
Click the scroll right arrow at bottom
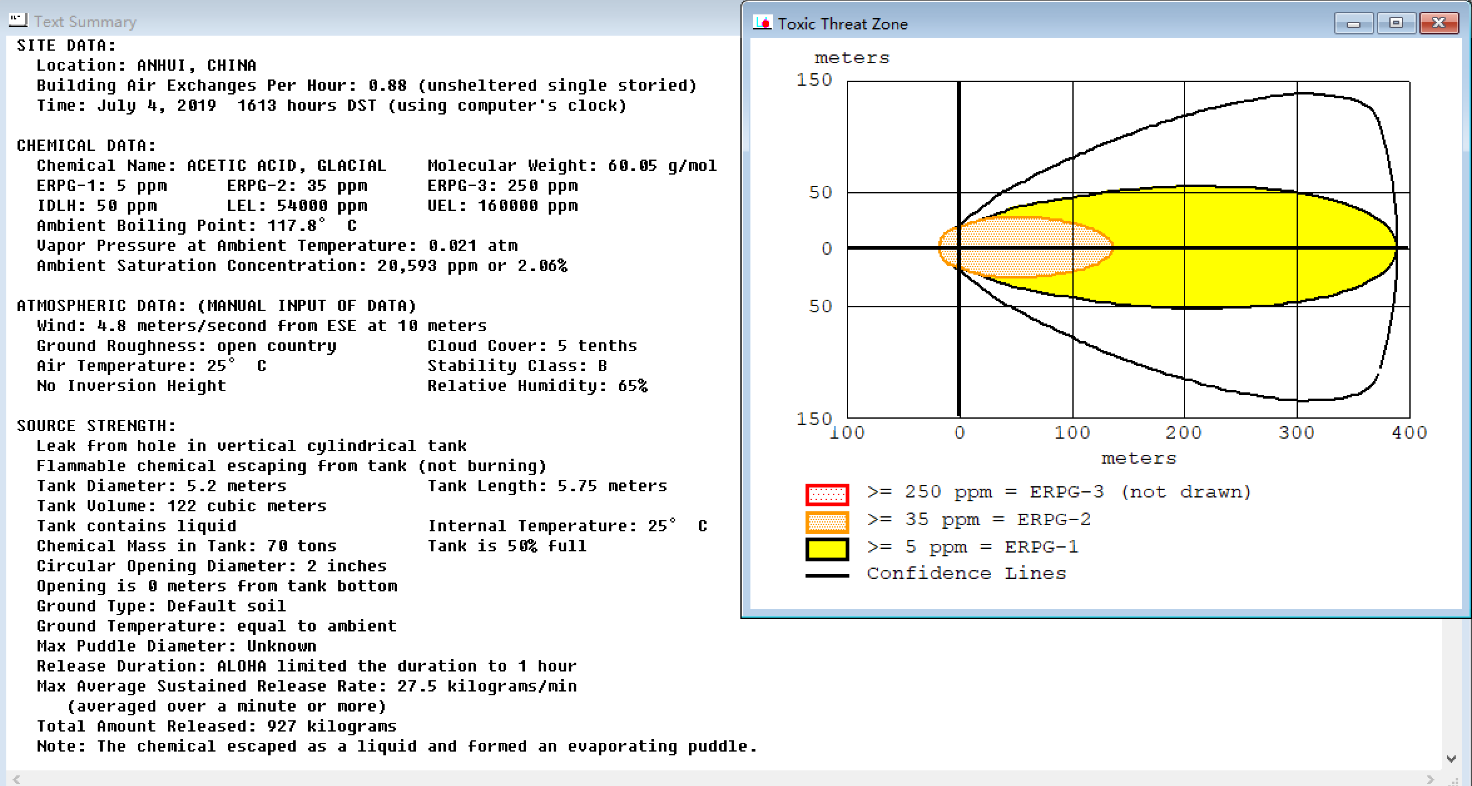coord(1429,779)
